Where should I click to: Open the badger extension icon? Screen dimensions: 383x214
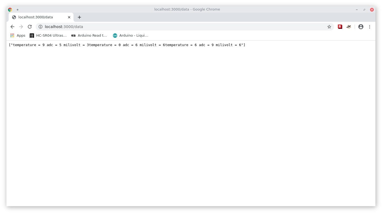pyautogui.click(x=349, y=27)
